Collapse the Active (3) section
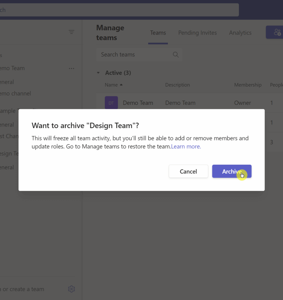283x300 pixels. pos(98,73)
